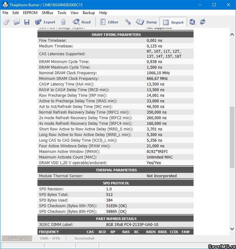236x249 pixels.
Task: Click the padlock icon in toolbar
Action: 63,22
